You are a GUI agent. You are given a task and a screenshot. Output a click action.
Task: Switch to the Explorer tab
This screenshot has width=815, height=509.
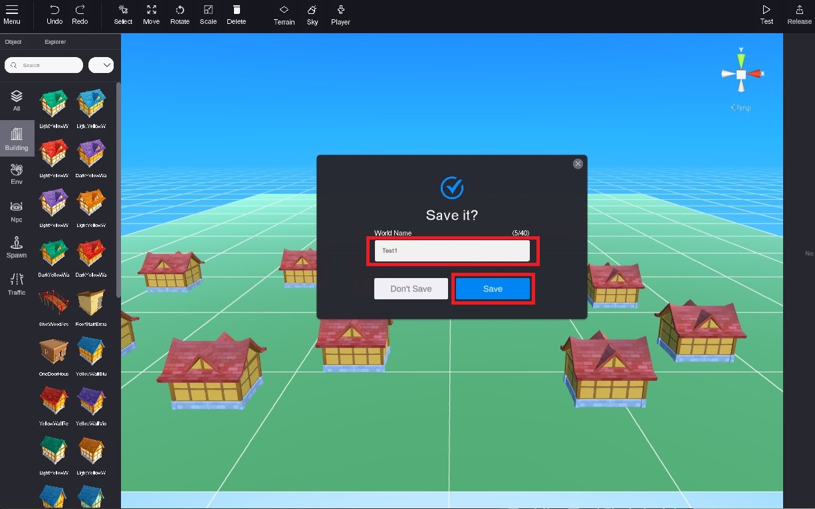55,41
